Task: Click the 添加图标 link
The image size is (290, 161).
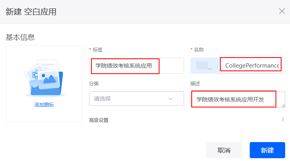Action: pos(44,105)
